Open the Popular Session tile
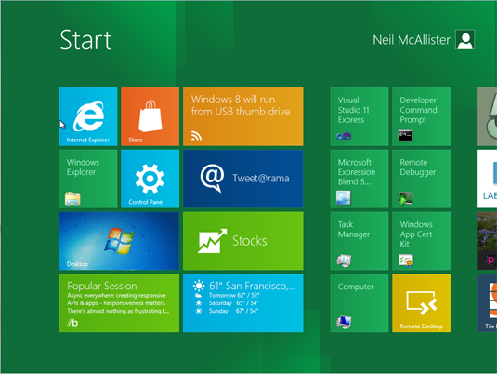The height and width of the screenshot is (374, 497). click(119, 303)
